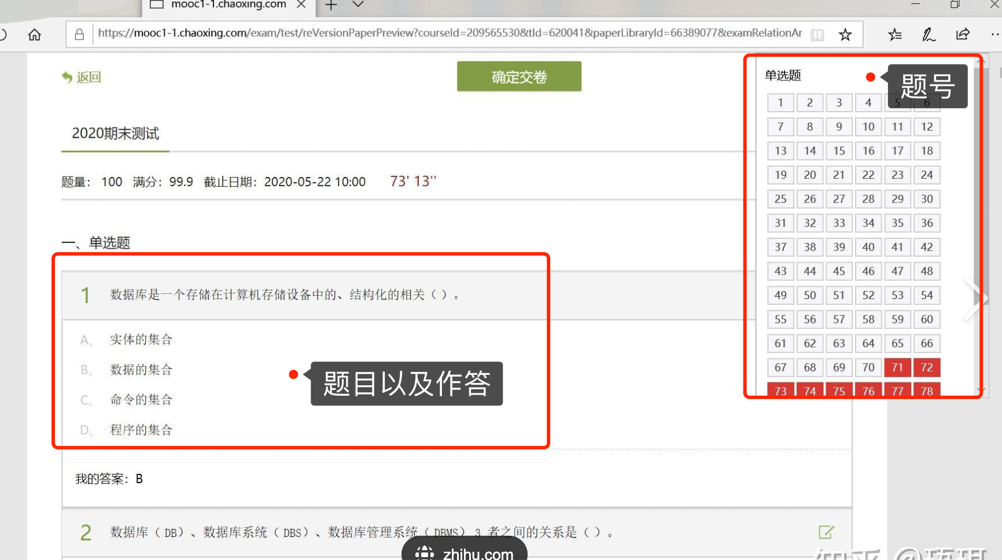This screenshot has height=560, width=1002.
Task: Select option D 程序的集合
Action: click(141, 430)
